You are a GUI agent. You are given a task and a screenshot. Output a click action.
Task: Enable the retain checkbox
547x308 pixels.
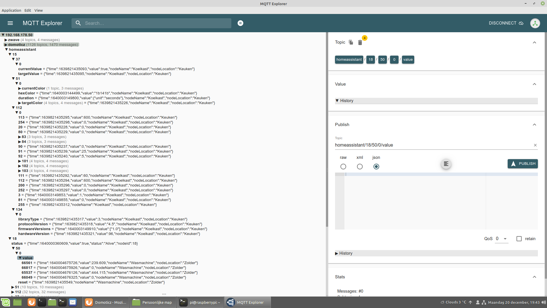click(519, 239)
